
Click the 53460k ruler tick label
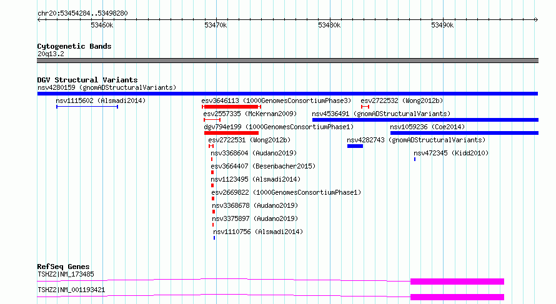pos(102,25)
